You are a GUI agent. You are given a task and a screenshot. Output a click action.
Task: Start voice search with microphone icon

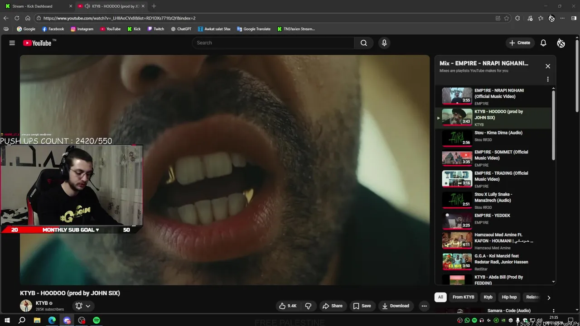tap(384, 43)
